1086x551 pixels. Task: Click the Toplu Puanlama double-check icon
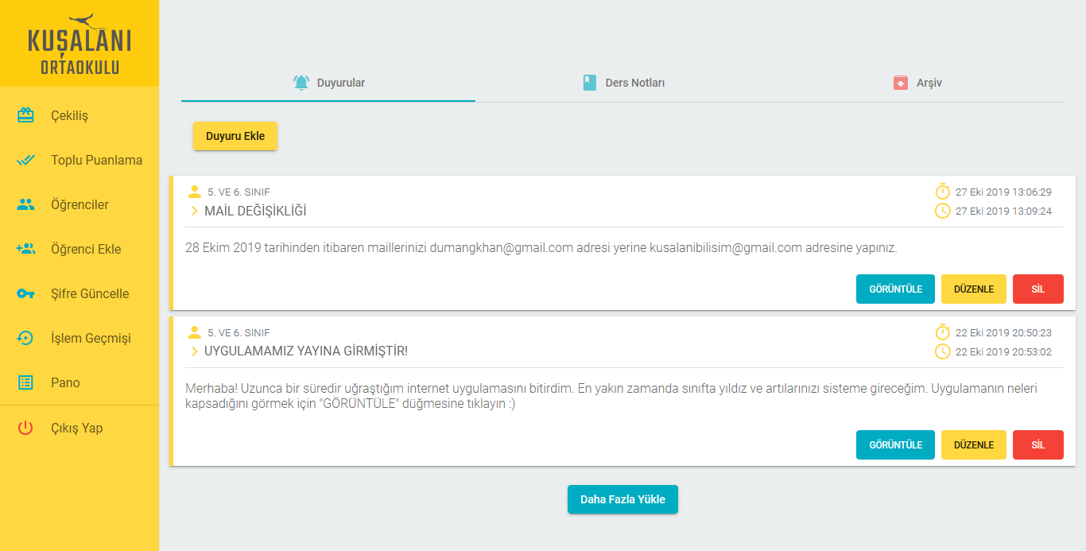click(25, 161)
